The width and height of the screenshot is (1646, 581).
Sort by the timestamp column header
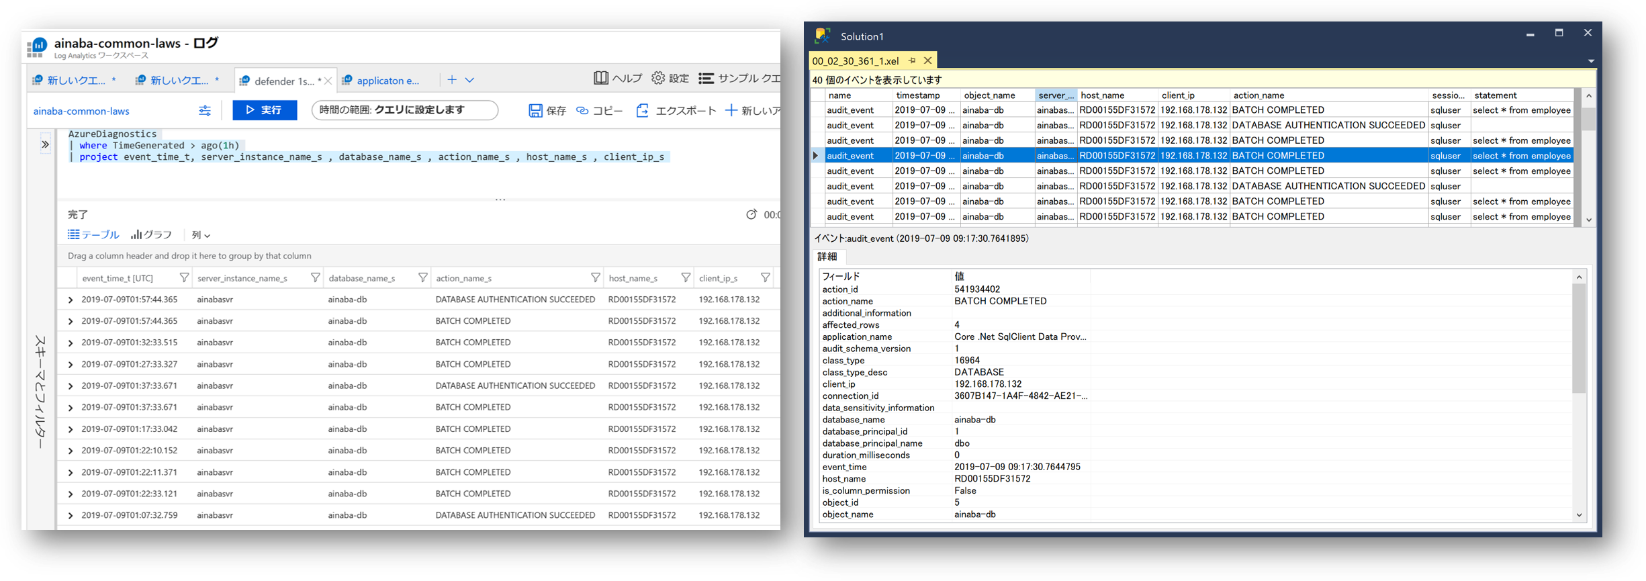925,95
